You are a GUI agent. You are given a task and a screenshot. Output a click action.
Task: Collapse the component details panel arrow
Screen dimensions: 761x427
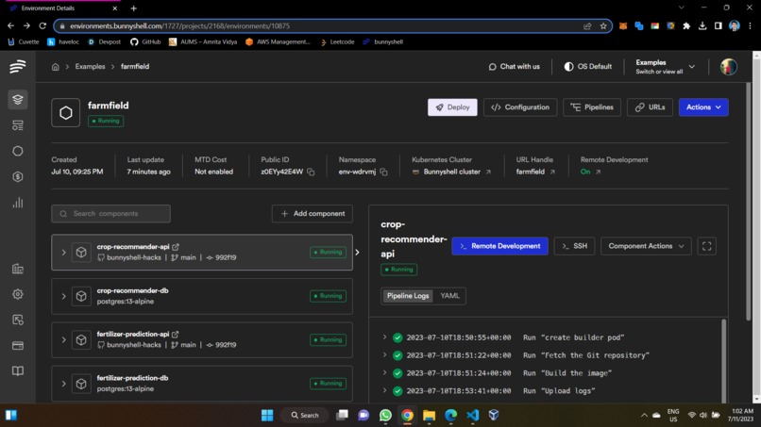[357, 252]
